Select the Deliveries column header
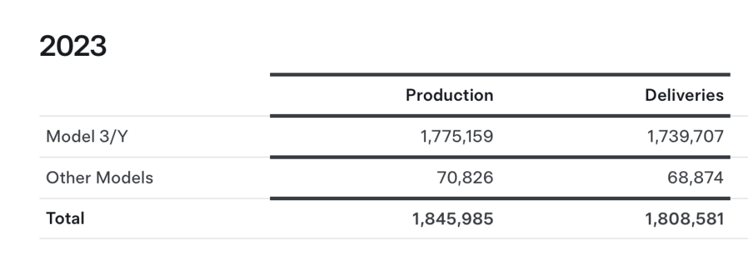Image resolution: width=748 pixels, height=261 pixels. pos(684,95)
